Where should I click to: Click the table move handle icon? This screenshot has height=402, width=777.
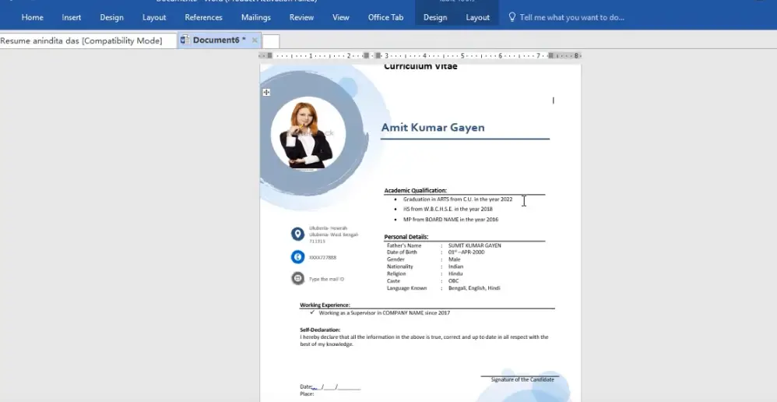pos(266,92)
